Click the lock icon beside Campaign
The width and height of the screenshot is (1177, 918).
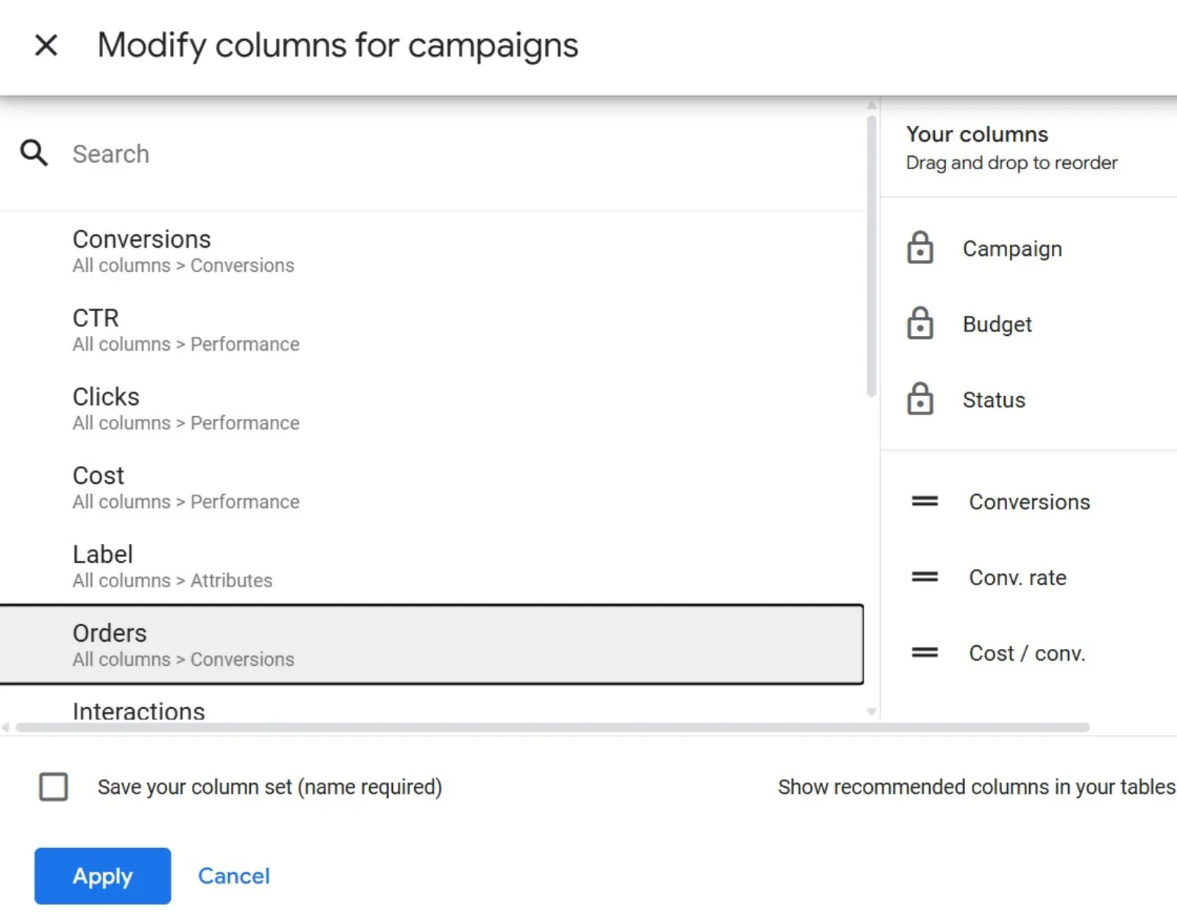tap(920, 248)
